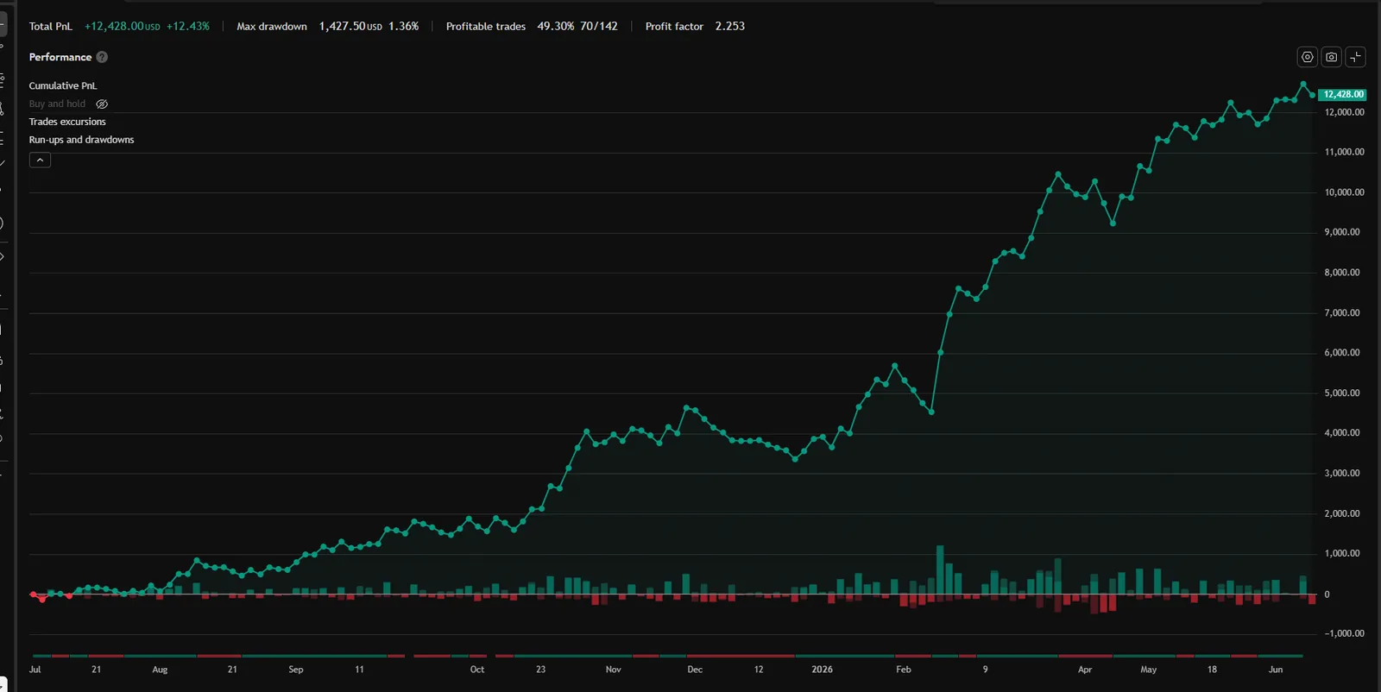The height and width of the screenshot is (692, 1381).
Task: Click the 10,000.00 axis label
Action: point(1344,192)
